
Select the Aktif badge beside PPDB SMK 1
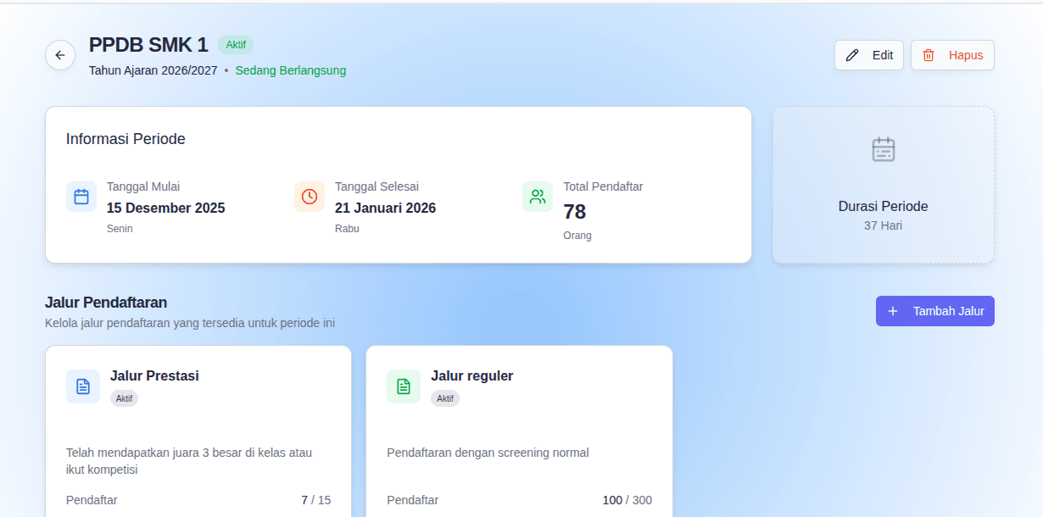236,45
